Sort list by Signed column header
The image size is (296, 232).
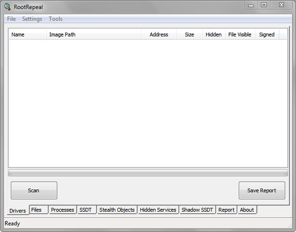(x=267, y=34)
